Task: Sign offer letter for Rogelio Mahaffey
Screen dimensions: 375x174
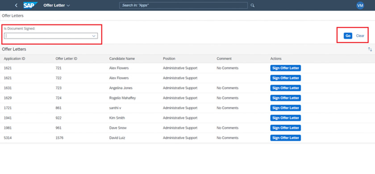Action: [286, 98]
